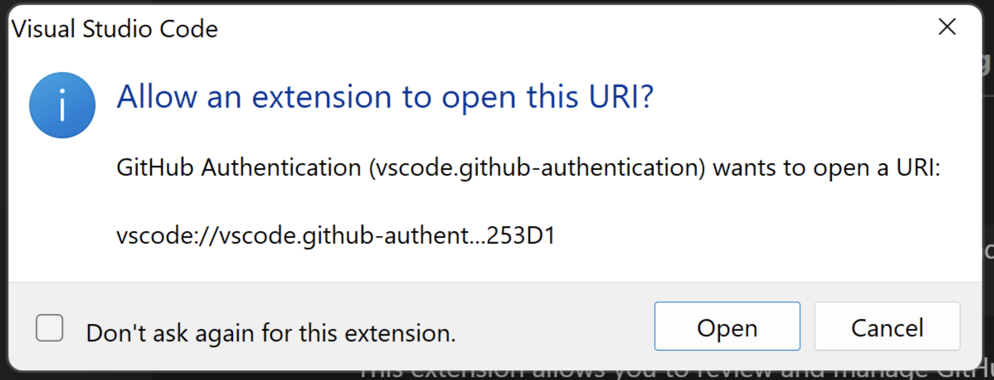
Task: Click the Visual Studio Code title text
Action: pos(114,28)
